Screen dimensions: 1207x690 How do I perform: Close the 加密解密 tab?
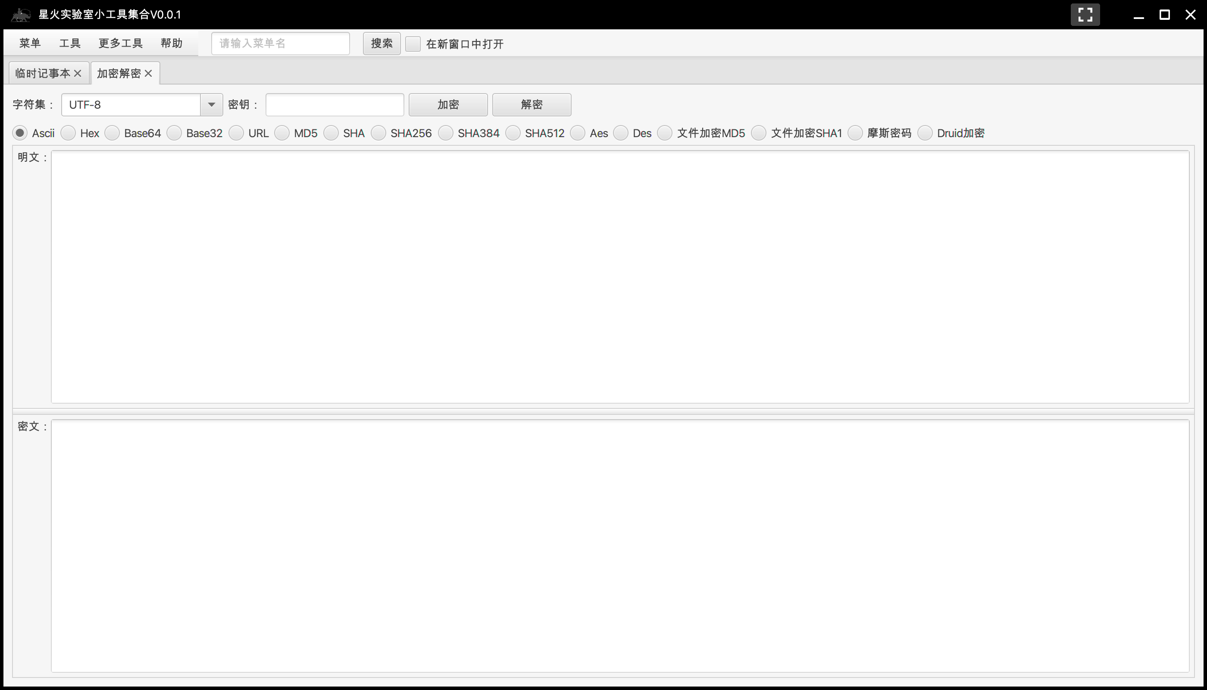(x=148, y=73)
